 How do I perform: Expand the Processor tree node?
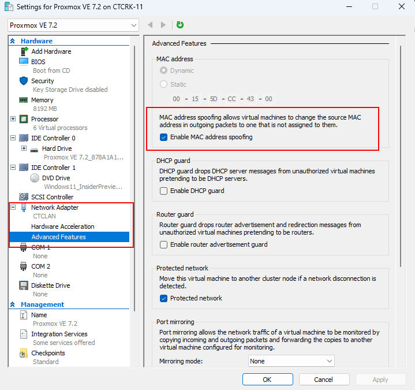(x=13, y=118)
